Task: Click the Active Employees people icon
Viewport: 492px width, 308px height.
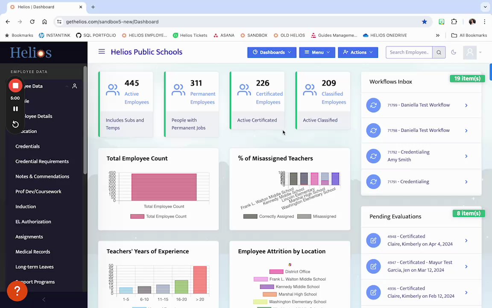Action: pos(113,89)
